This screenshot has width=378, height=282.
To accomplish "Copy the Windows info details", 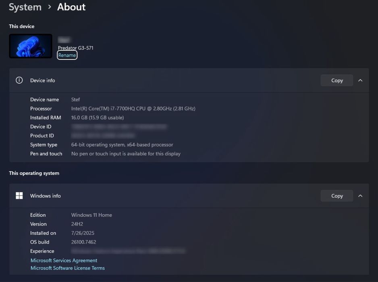I will 337,196.
